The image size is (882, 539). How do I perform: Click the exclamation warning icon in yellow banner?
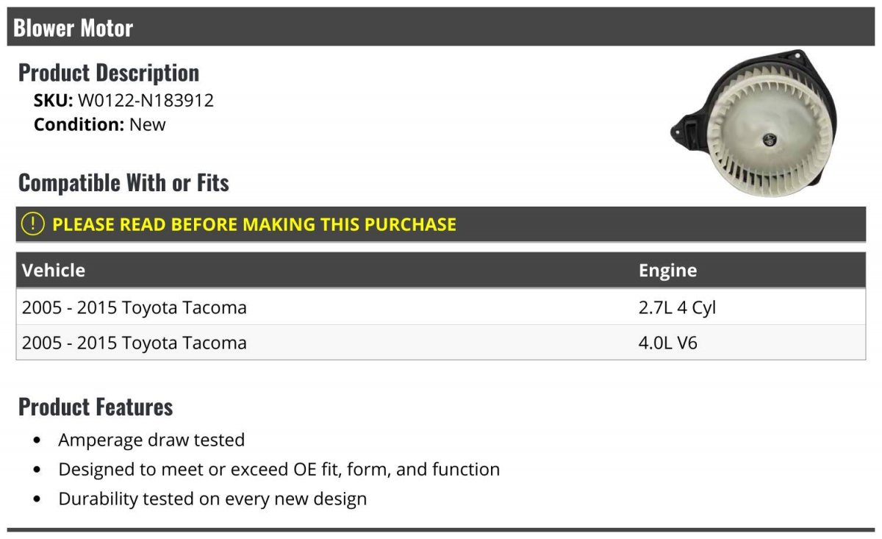(x=33, y=224)
